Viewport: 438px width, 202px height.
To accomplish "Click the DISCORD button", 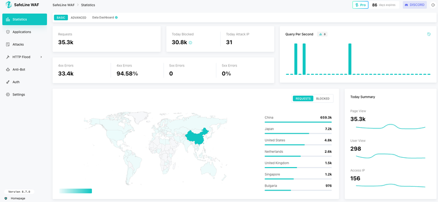I will pyautogui.click(x=414, y=5).
